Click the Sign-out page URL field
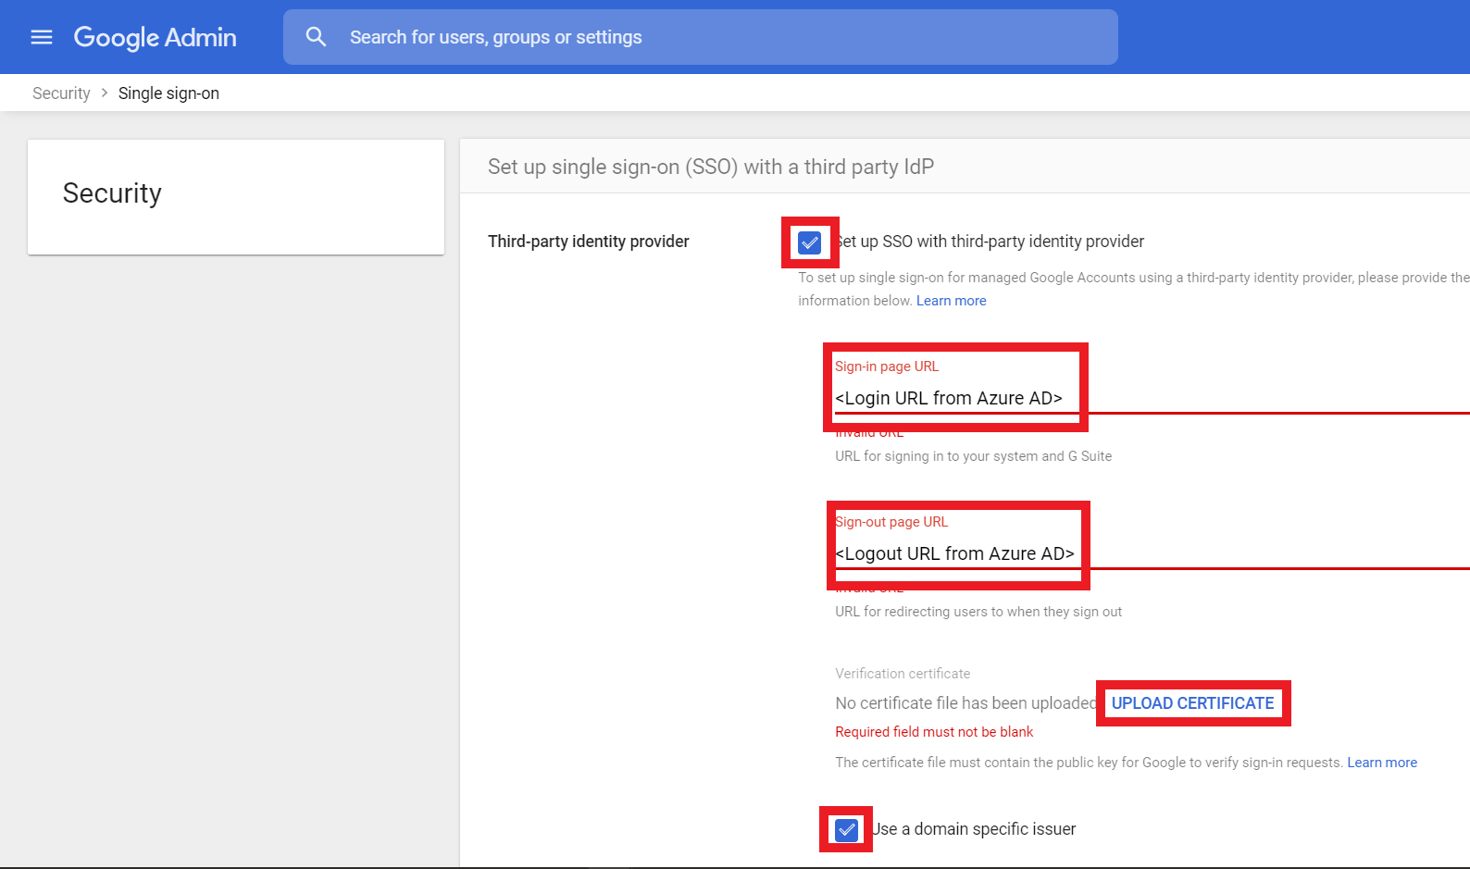The image size is (1470, 869). pos(956,553)
